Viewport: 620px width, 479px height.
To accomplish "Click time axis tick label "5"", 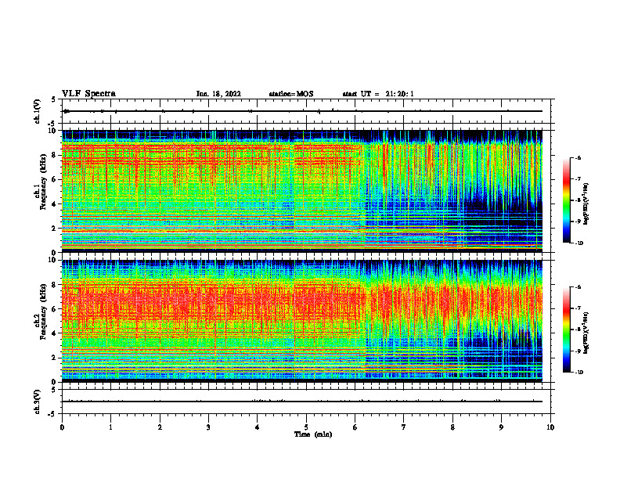I will pyautogui.click(x=306, y=427).
